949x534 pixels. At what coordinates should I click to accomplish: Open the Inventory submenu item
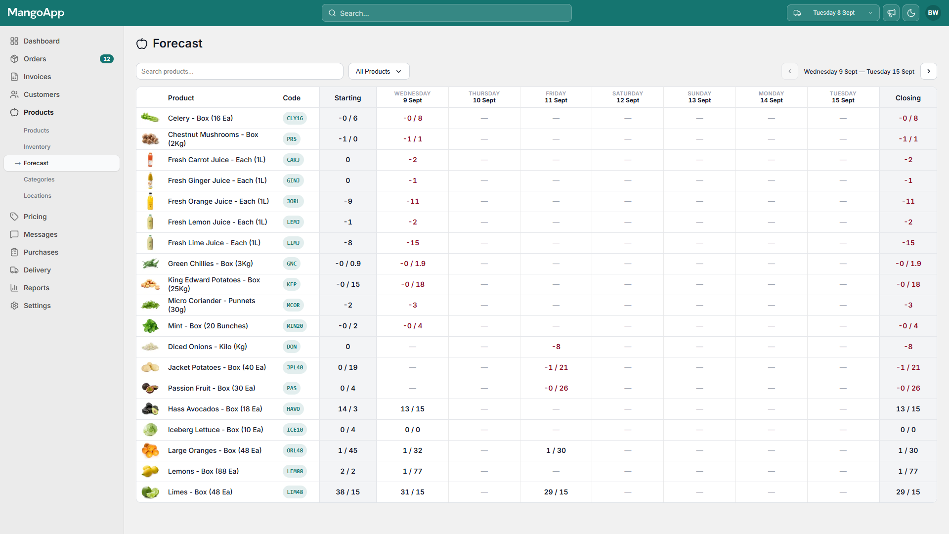[37, 147]
